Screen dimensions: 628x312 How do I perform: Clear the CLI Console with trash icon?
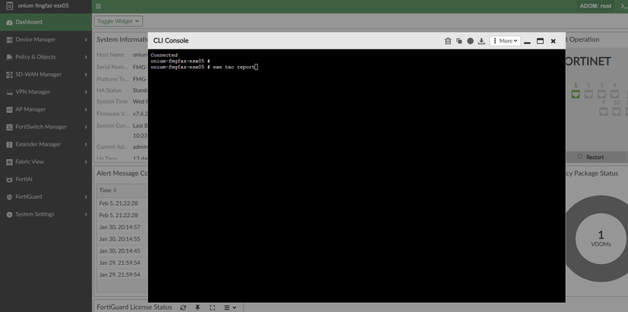pyautogui.click(x=448, y=41)
